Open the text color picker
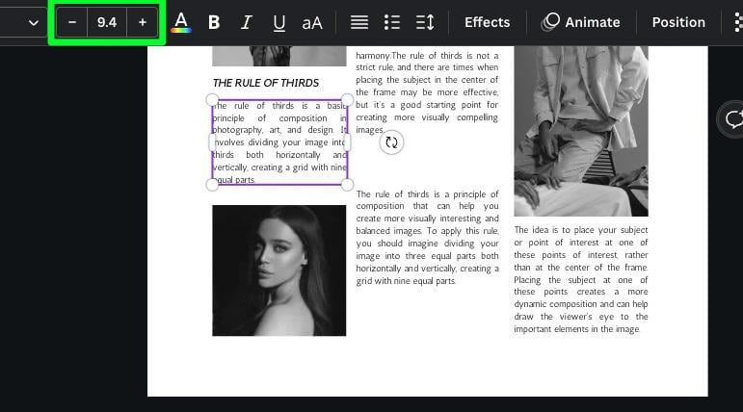 point(181,22)
